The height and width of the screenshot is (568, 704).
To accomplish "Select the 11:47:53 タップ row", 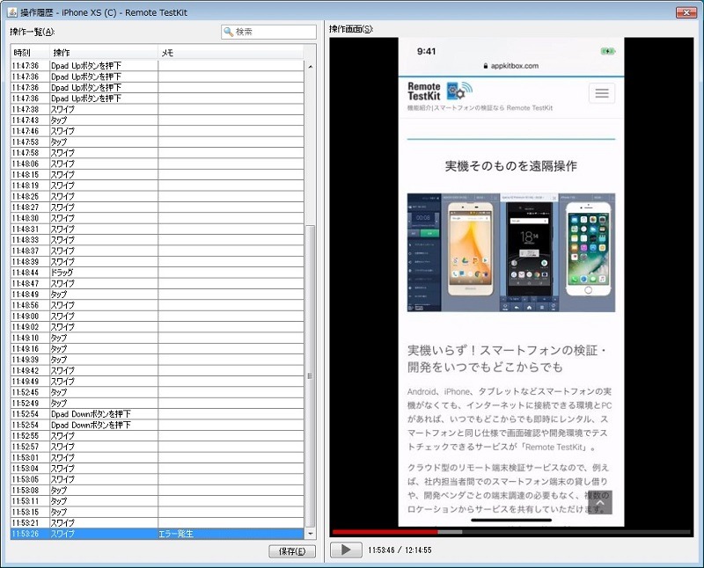I will [158, 142].
